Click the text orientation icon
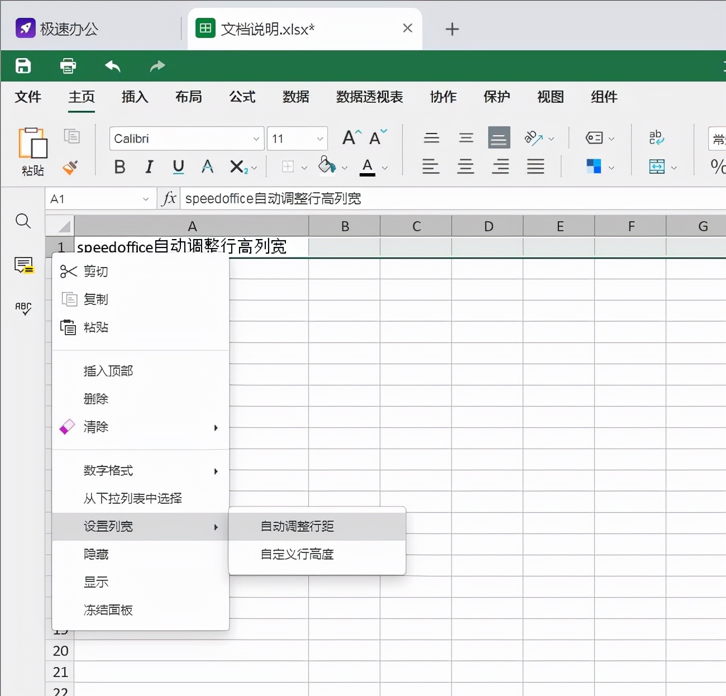Screen dimensions: 726x696 pyautogui.click(x=534, y=138)
